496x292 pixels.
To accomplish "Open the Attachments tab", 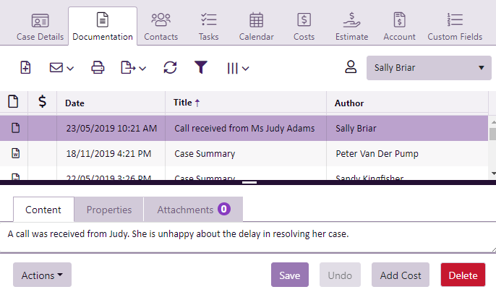I will pyautogui.click(x=193, y=210).
